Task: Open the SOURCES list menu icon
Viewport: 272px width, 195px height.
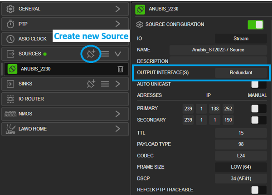Action: pos(105,54)
